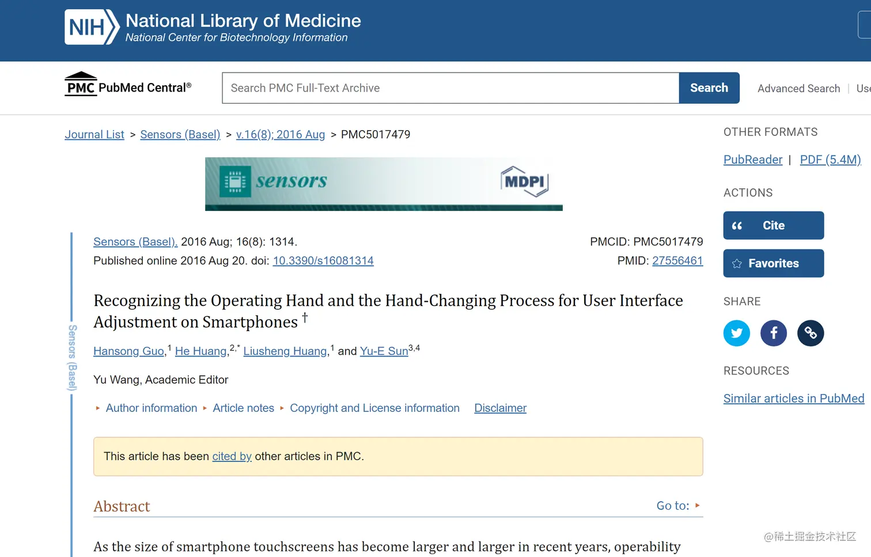Open the Go to section dropdown
The width and height of the screenshot is (871, 557).
(678, 506)
